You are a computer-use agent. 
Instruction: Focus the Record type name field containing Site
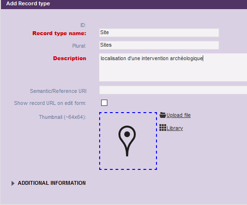(x=159, y=33)
